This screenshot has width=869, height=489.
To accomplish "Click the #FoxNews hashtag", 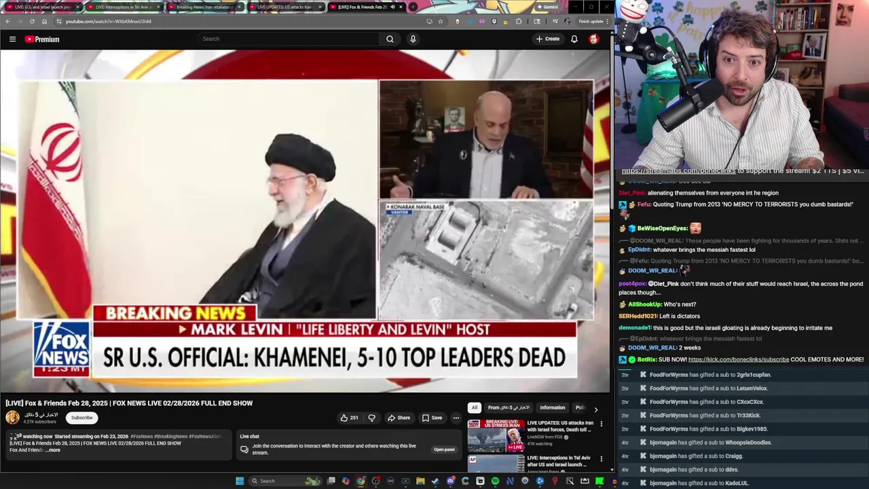I will tap(141, 437).
